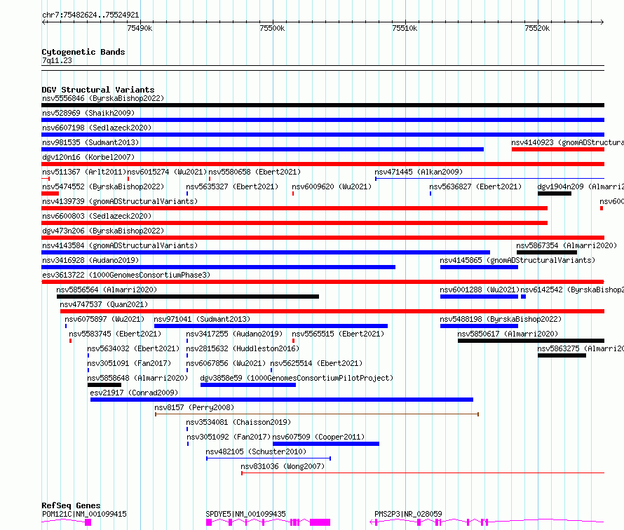Image resolution: width=624 pixels, height=530 pixels.
Task: Open the nsv6600803 (Sedlazeck2020) label
Action: tap(97, 216)
